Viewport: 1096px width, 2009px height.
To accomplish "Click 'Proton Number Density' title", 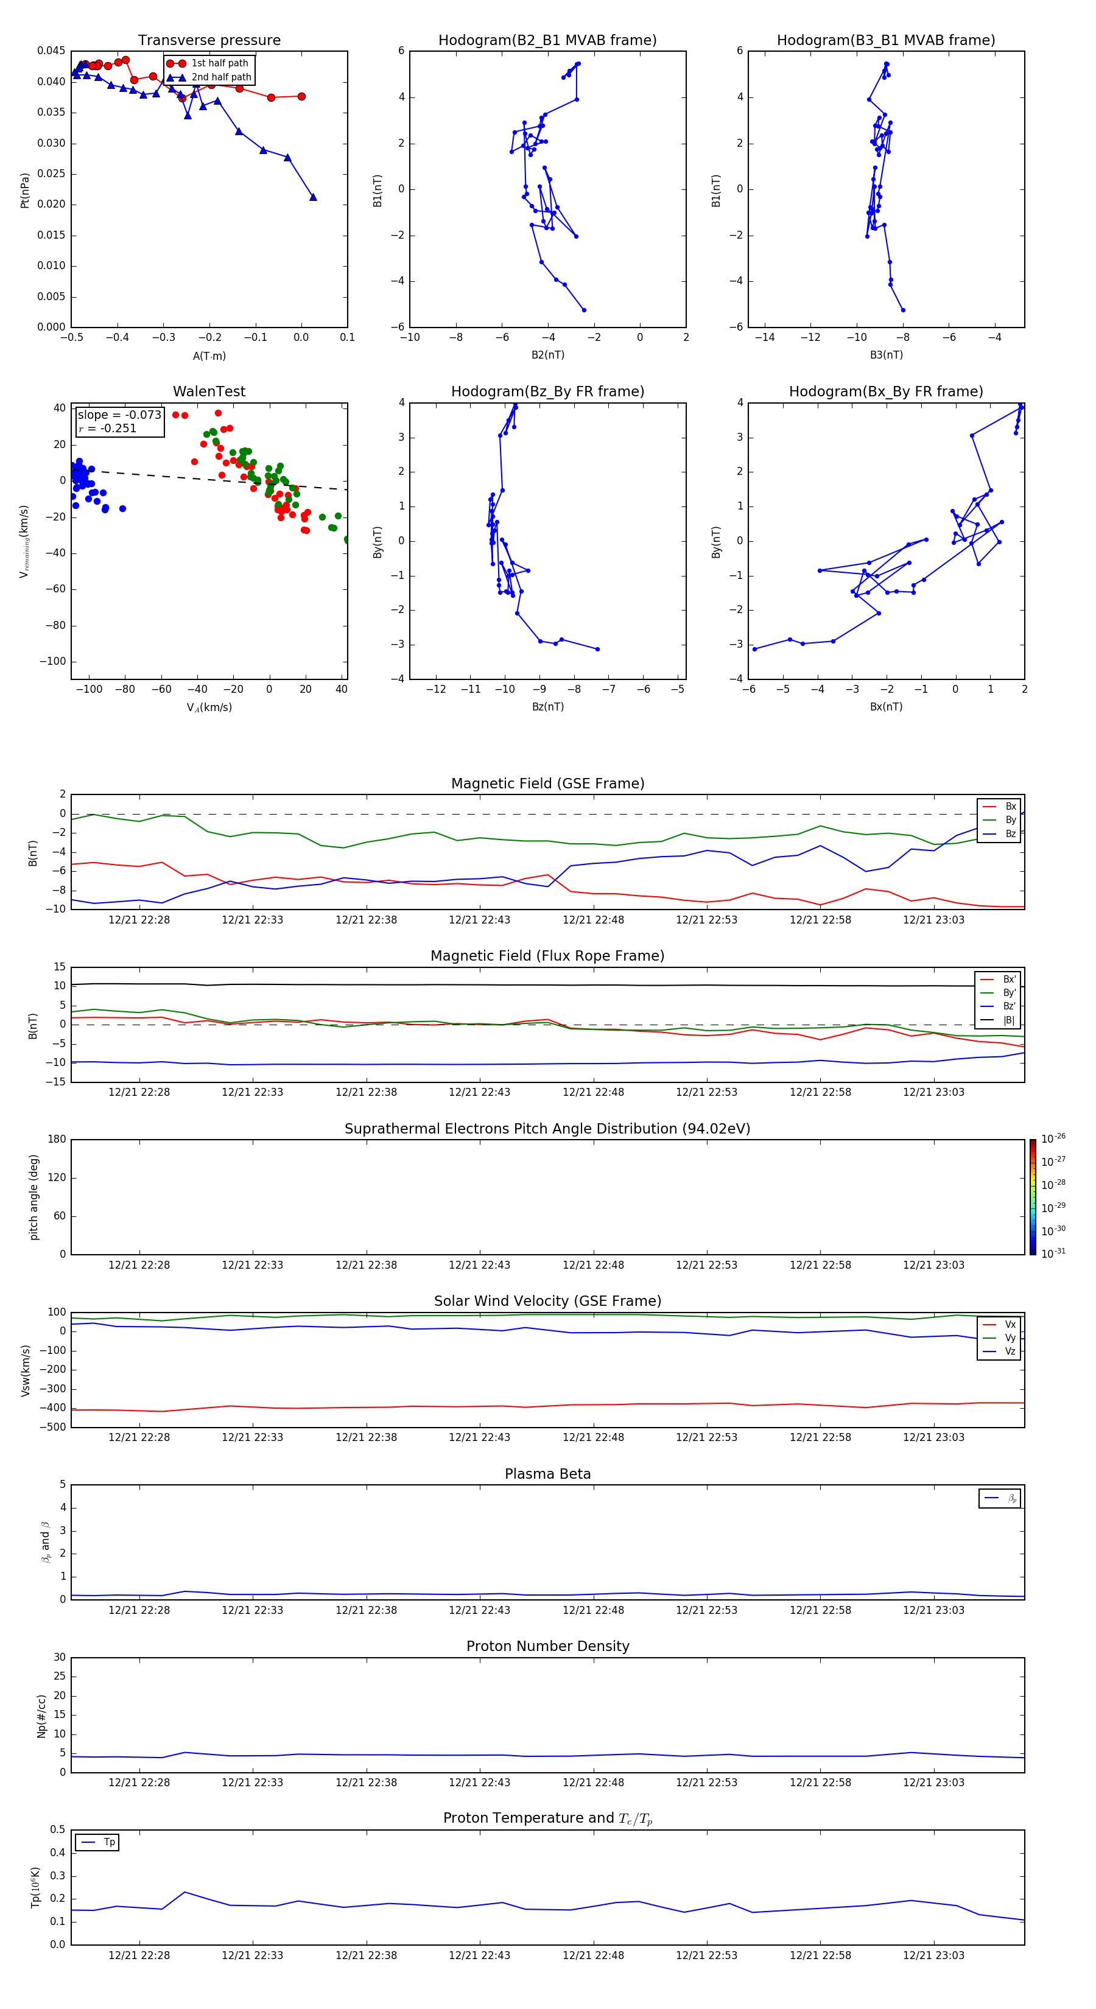I will click(x=547, y=1646).
